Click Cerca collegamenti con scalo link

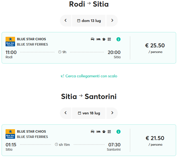[x=89, y=76]
